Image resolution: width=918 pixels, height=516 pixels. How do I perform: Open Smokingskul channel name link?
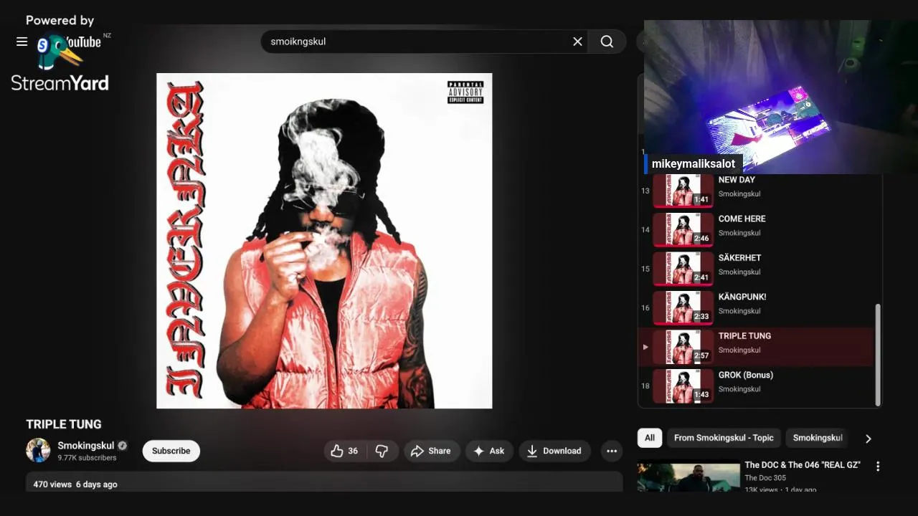(85, 446)
